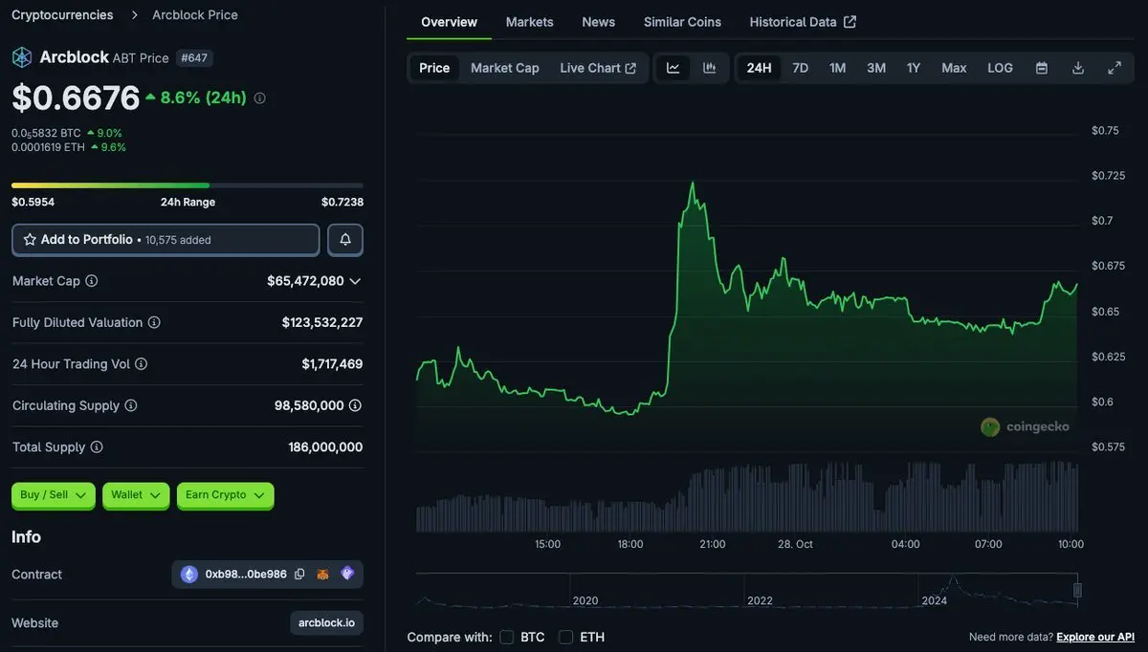Click Add to Portfolio button

166,240
